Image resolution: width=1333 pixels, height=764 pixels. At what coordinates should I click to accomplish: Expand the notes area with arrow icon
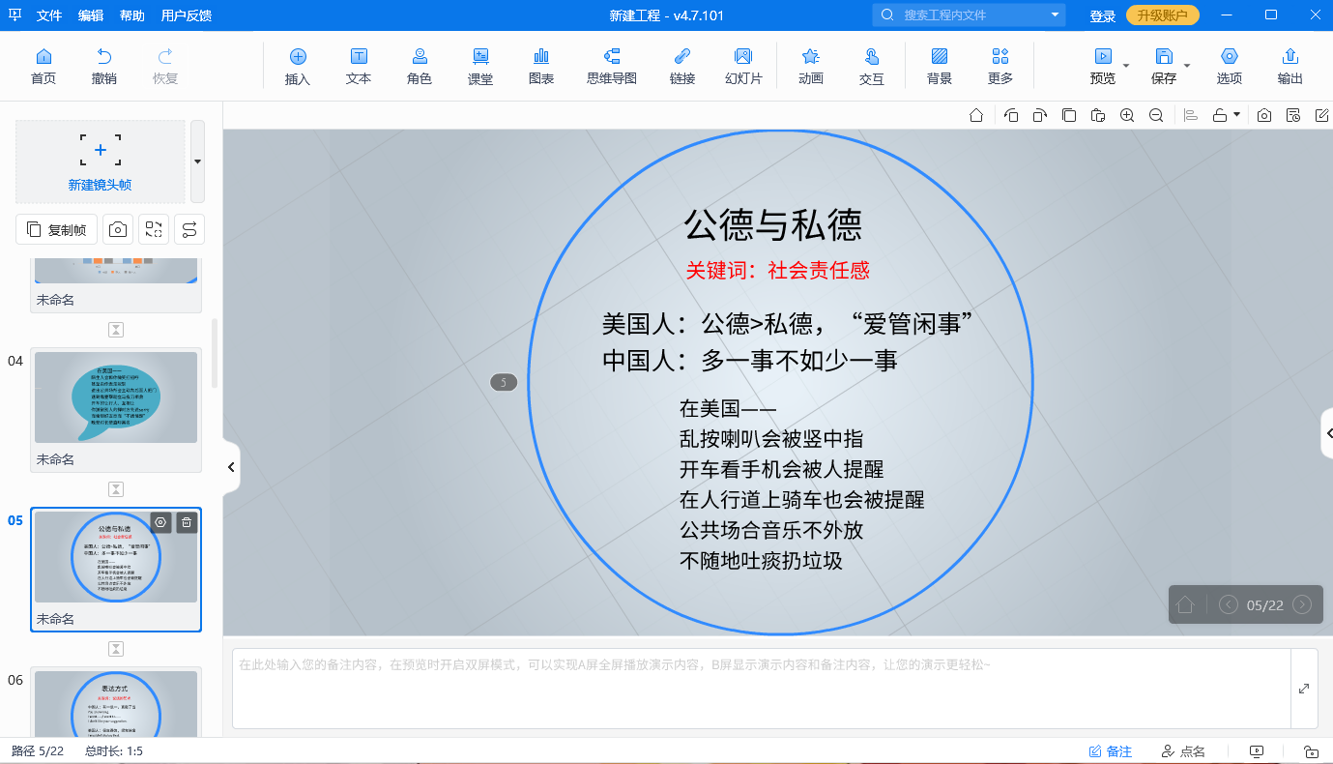coord(1304,689)
